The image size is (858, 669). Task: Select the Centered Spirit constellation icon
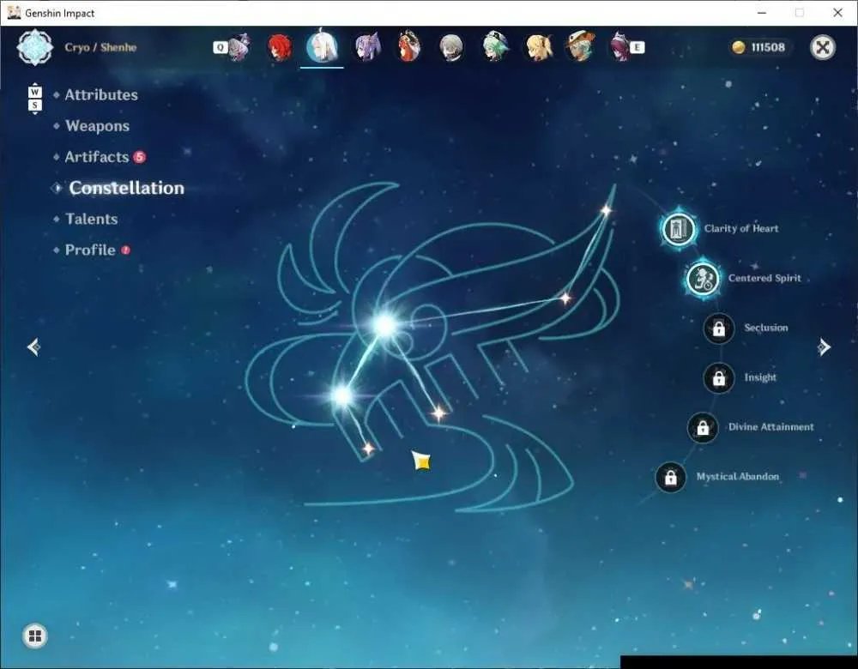click(703, 279)
